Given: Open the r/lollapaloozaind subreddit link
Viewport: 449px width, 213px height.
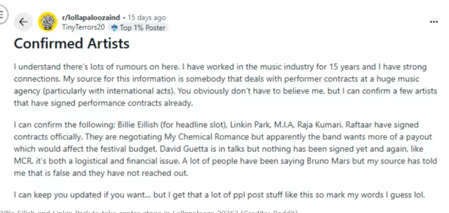Looking at the screenshot, I should 91,17.
